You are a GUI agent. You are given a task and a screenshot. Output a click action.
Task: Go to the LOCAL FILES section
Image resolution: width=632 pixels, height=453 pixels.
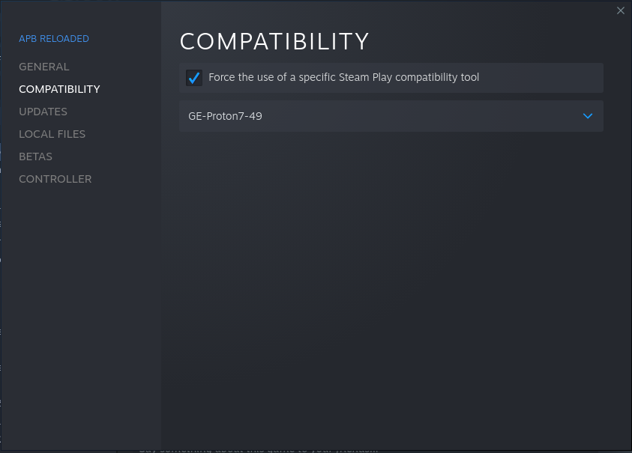point(52,134)
